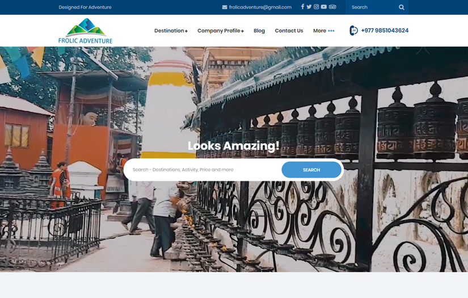Screen dimensions: 468x298
Task: Click the blue SEARCH button
Action: 311,170
